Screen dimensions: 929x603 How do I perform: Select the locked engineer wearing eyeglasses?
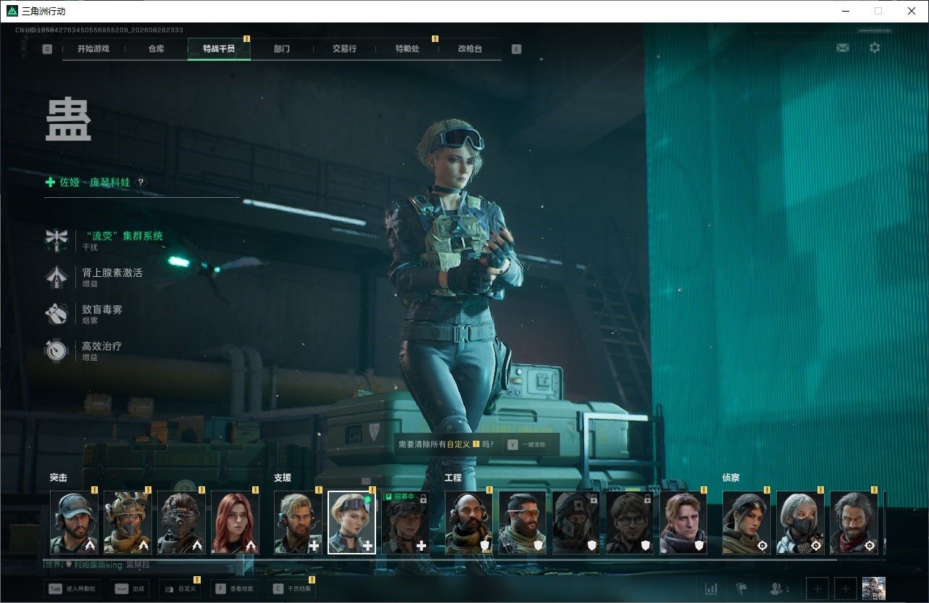point(630,523)
